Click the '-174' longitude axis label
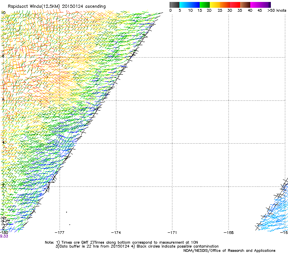 click(x=116, y=233)
